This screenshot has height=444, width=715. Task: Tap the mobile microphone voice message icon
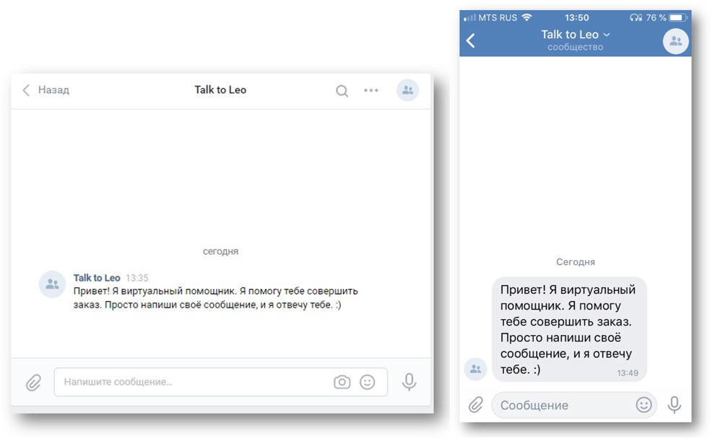click(675, 405)
